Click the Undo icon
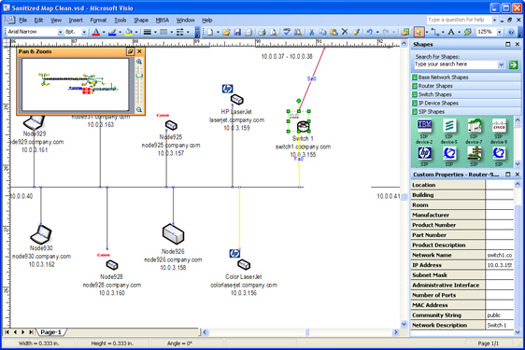This screenshot has height=350, width=525. pyautogui.click(x=369, y=32)
